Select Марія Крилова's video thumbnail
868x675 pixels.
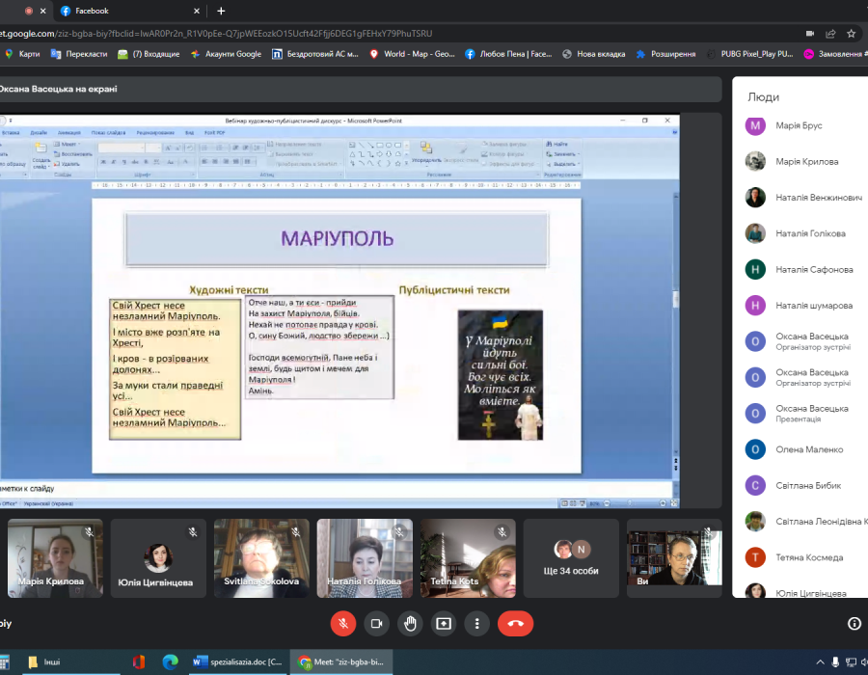(x=48, y=558)
